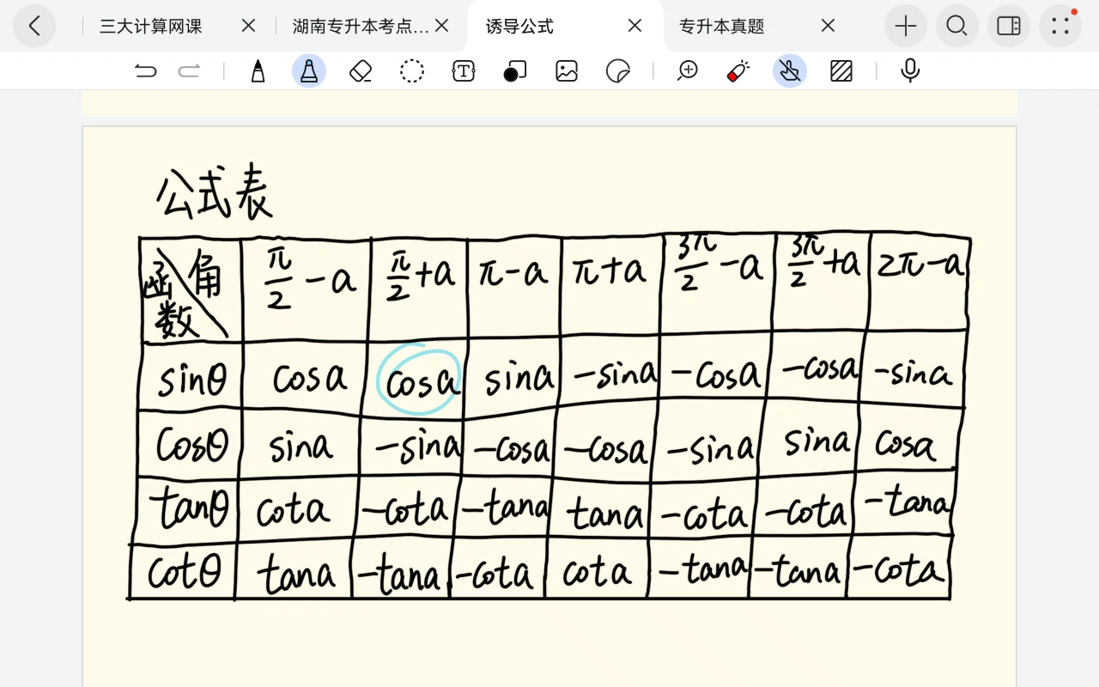The width and height of the screenshot is (1099, 687).
Task: Switch to the 三大计算网课 tab
Action: tap(151, 27)
